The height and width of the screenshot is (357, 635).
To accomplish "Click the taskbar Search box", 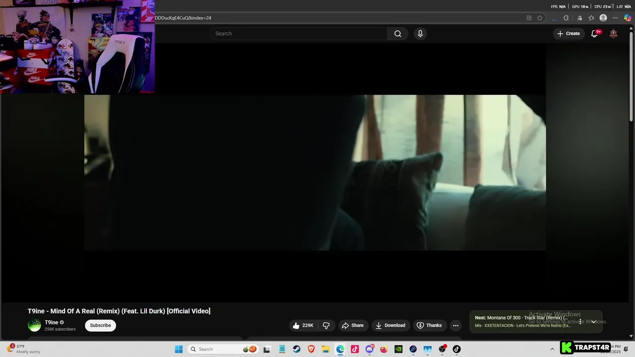I will click(x=223, y=349).
